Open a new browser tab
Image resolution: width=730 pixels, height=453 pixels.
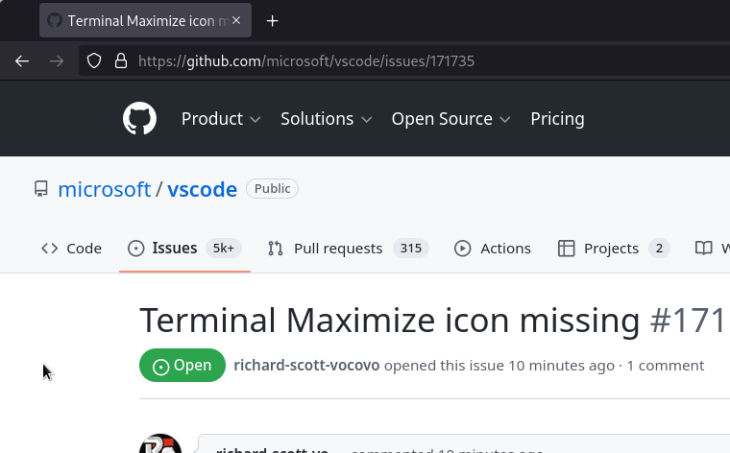[273, 21]
